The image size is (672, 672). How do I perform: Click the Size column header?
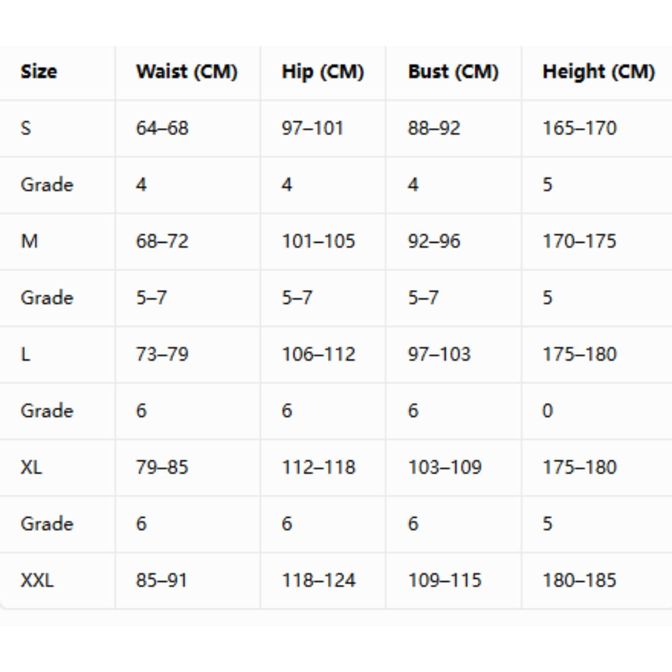click(x=39, y=71)
